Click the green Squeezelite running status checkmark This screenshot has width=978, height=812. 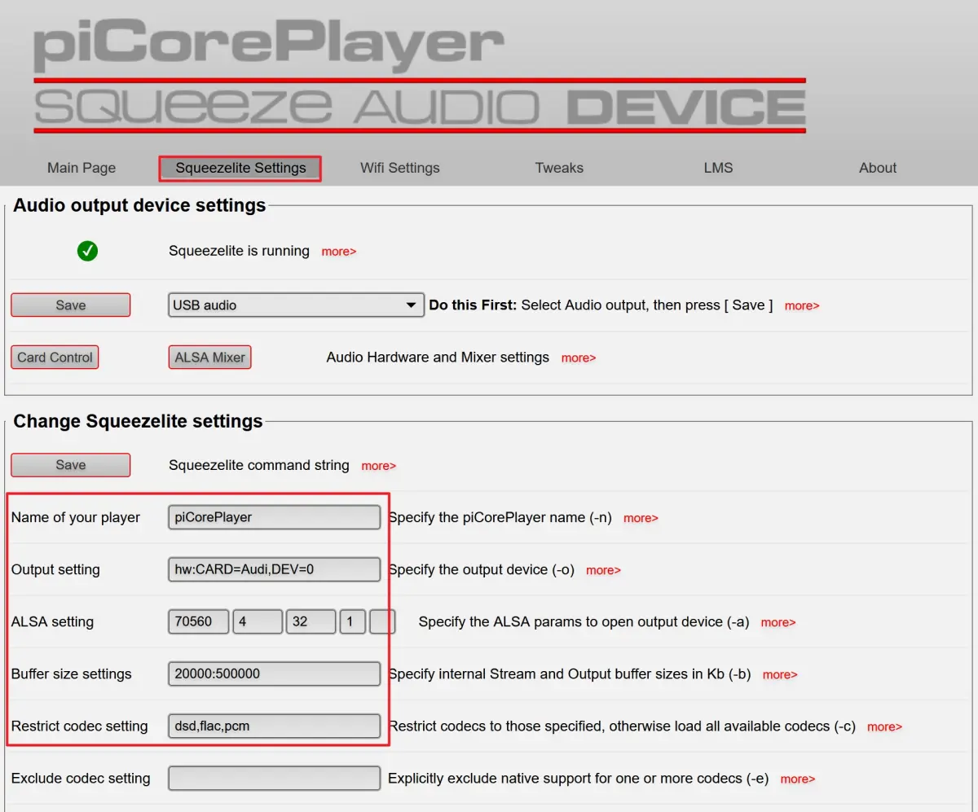[87, 251]
